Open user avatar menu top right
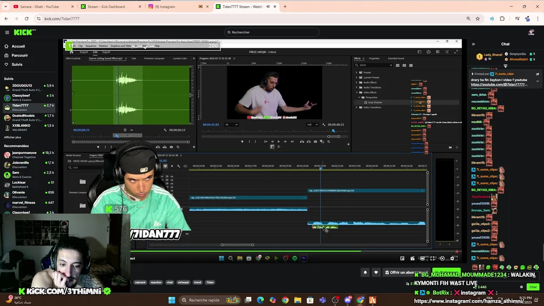Screen dimensions: 544x306 (x=531, y=32)
